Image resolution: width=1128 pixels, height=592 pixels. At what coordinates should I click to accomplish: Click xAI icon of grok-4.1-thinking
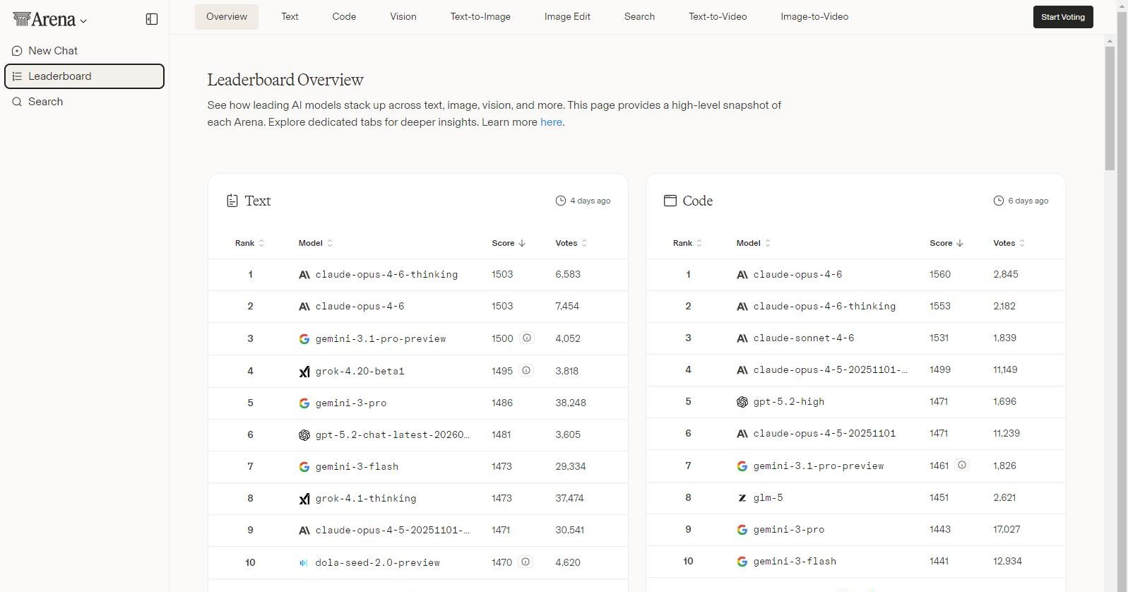click(x=304, y=499)
